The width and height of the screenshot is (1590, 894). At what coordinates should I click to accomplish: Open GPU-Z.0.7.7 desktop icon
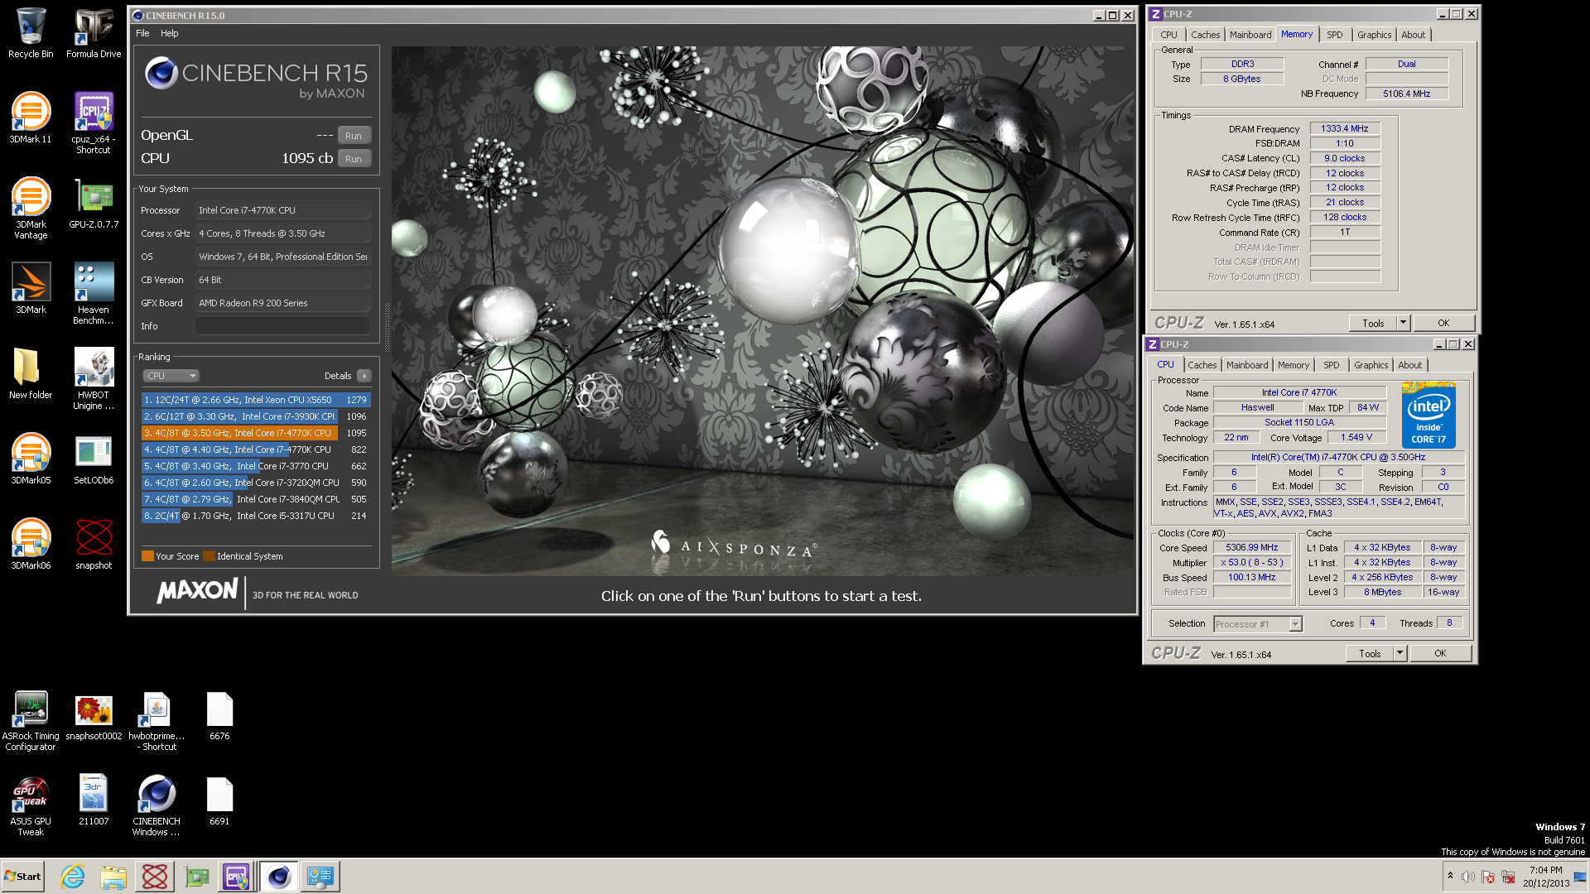[x=94, y=203]
